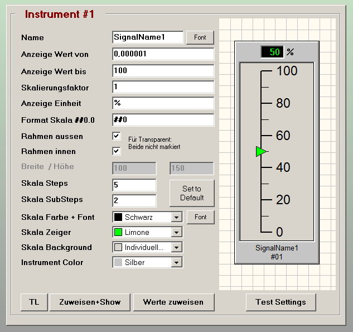Click the Silber color swatch
This screenshot has width=353, height=332.
coord(118,262)
